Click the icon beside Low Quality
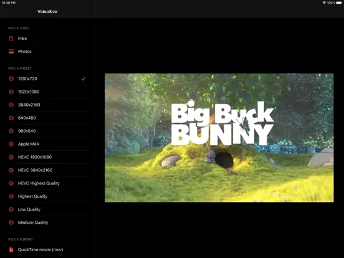 click(x=11, y=209)
